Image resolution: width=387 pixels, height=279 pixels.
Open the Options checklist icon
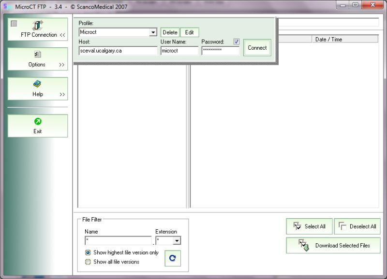pyautogui.click(x=38, y=54)
